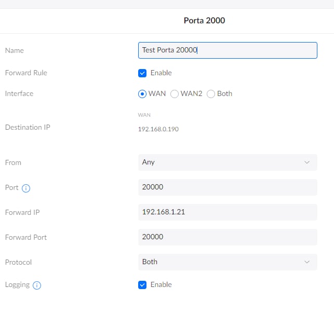The image size is (334, 314).
Task: Click the destination IP address 192.168.0.190
Action: click(158, 129)
